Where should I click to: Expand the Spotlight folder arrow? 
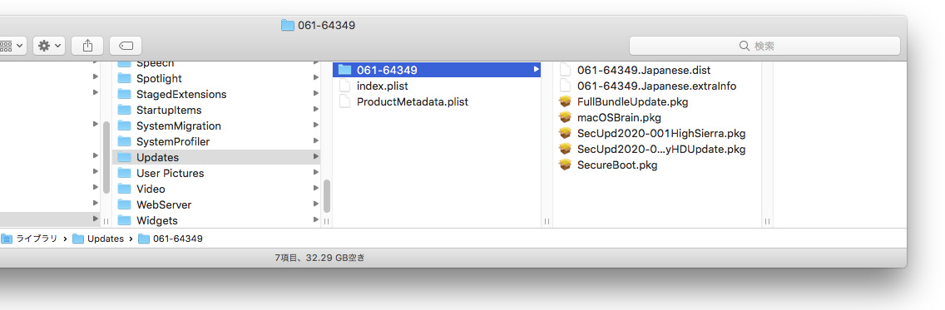[316, 78]
